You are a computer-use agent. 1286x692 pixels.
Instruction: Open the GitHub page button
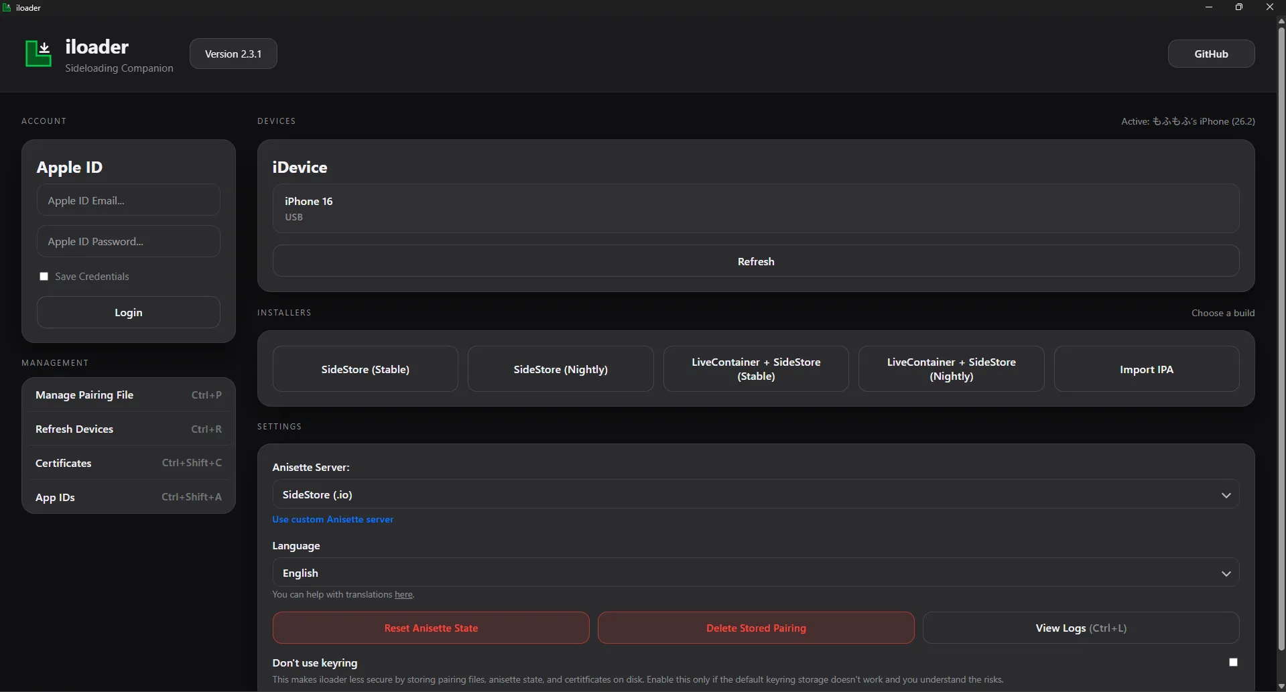[x=1211, y=54]
